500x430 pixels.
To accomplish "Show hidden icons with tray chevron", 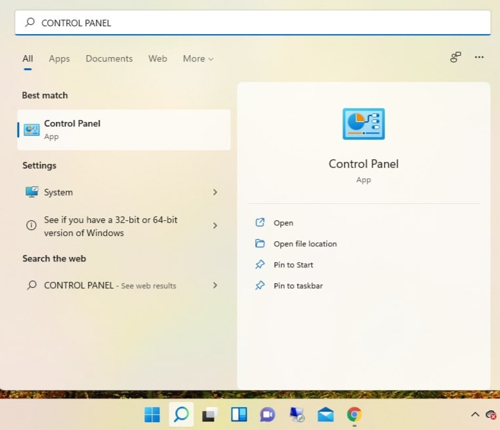I will click(475, 414).
